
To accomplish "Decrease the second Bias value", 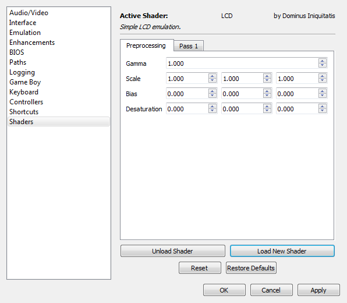I will (x=267, y=96).
